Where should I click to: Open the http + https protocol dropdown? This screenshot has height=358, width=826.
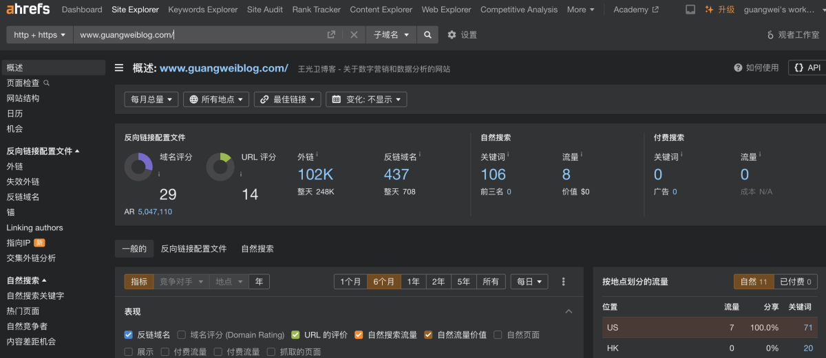coord(39,34)
